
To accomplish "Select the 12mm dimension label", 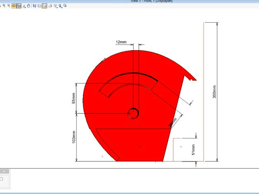I will point(121,42).
